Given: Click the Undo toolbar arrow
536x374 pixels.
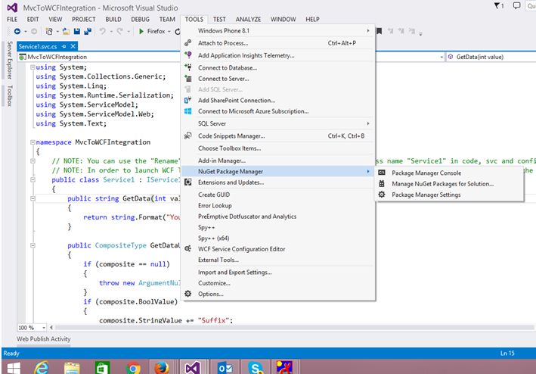Looking at the screenshot, I should pyautogui.click(x=102, y=32).
